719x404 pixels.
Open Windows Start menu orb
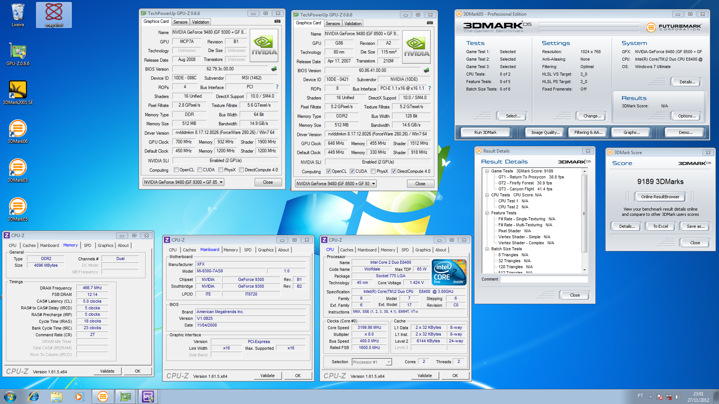click(10, 397)
